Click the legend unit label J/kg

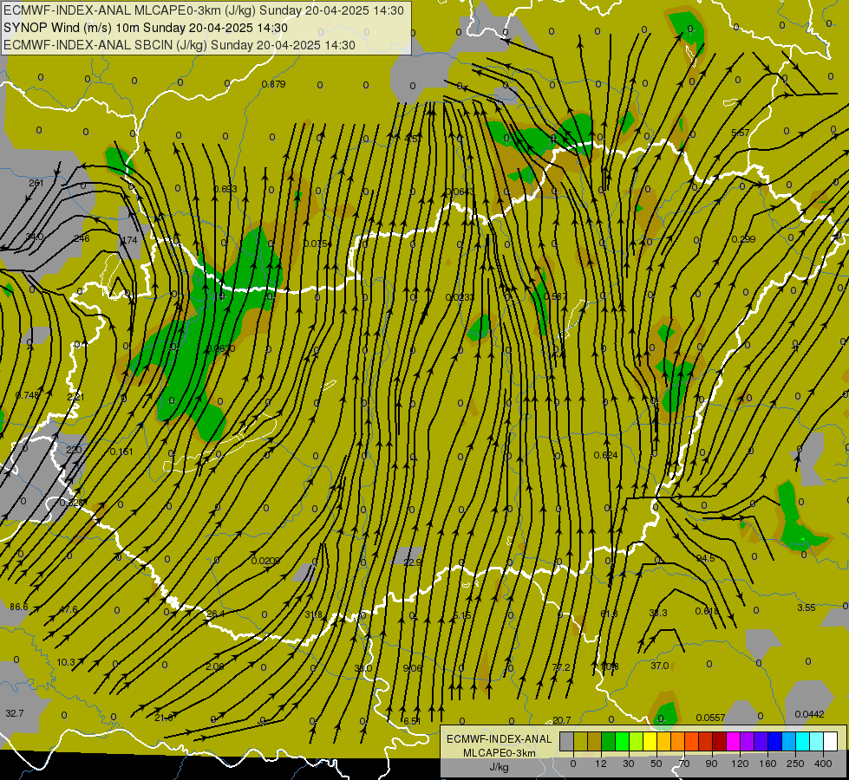tap(500, 767)
